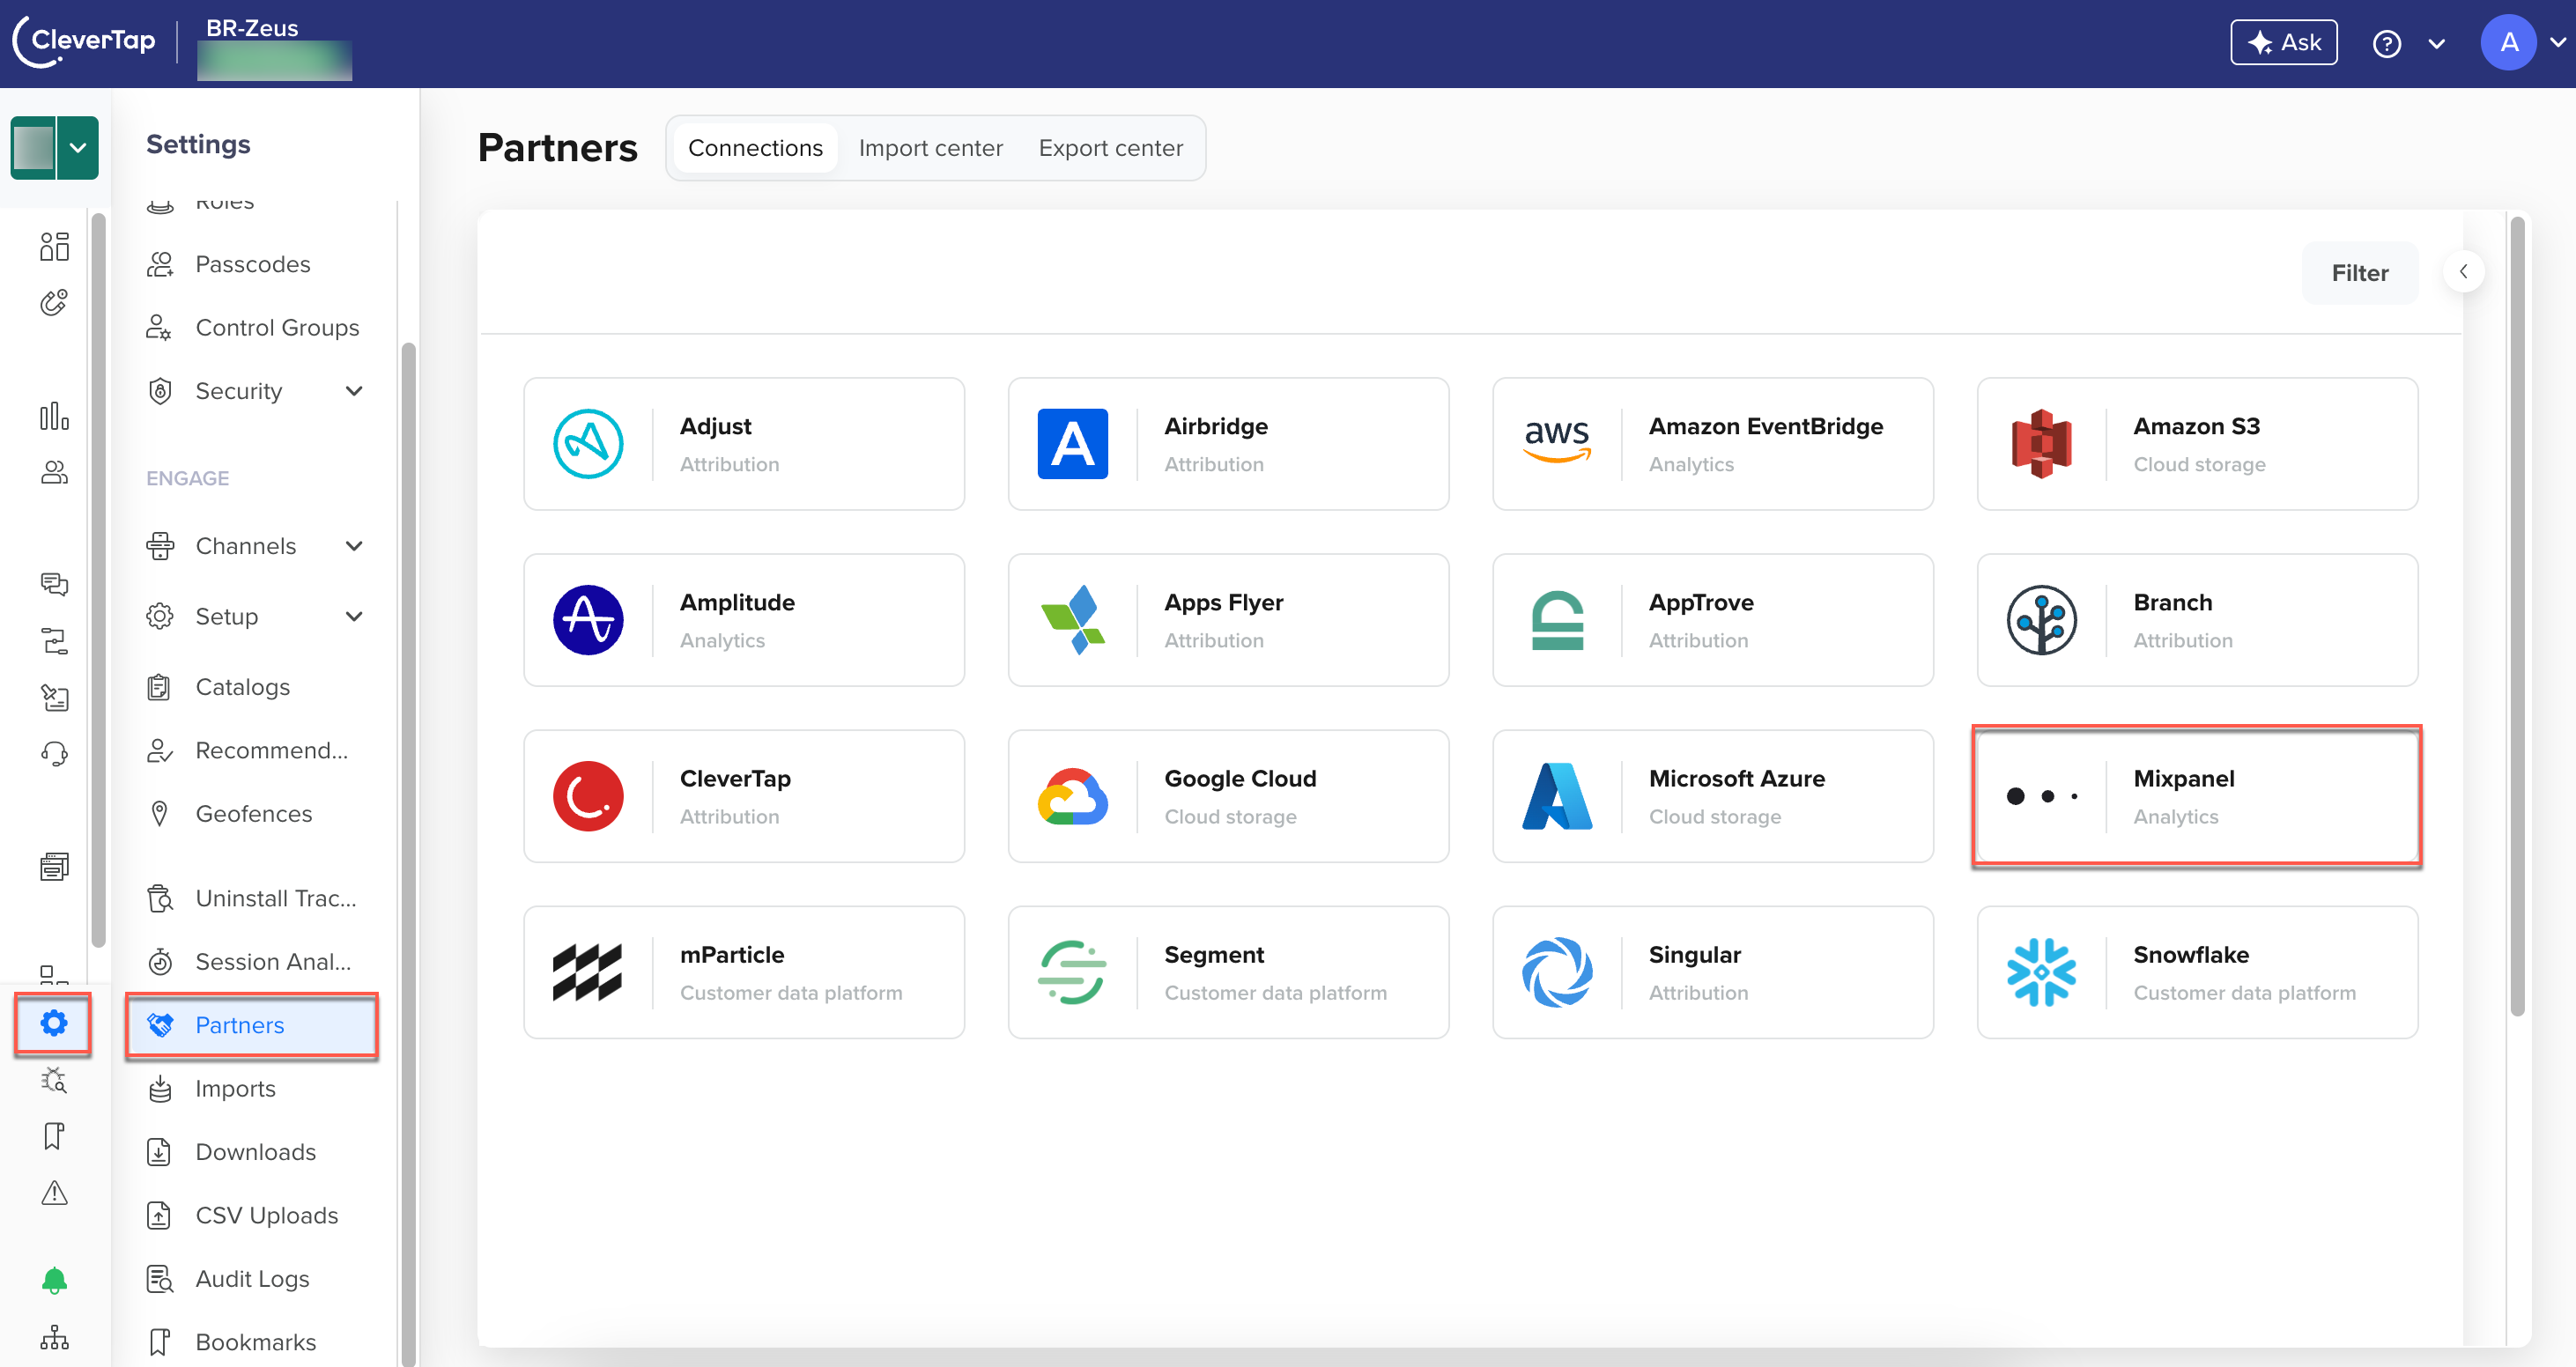This screenshot has width=2576, height=1367.
Task: Open the Geofences settings page
Action: tap(254, 814)
